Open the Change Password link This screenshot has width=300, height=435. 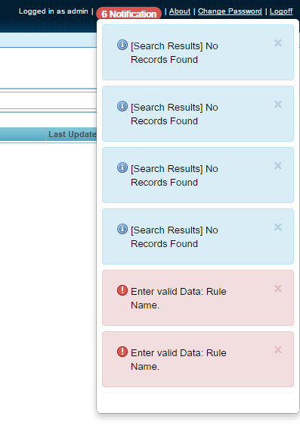click(x=230, y=11)
